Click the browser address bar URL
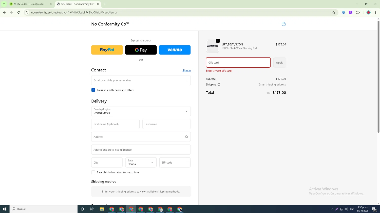Screen dimensions: 380x213 tap(74, 12)
